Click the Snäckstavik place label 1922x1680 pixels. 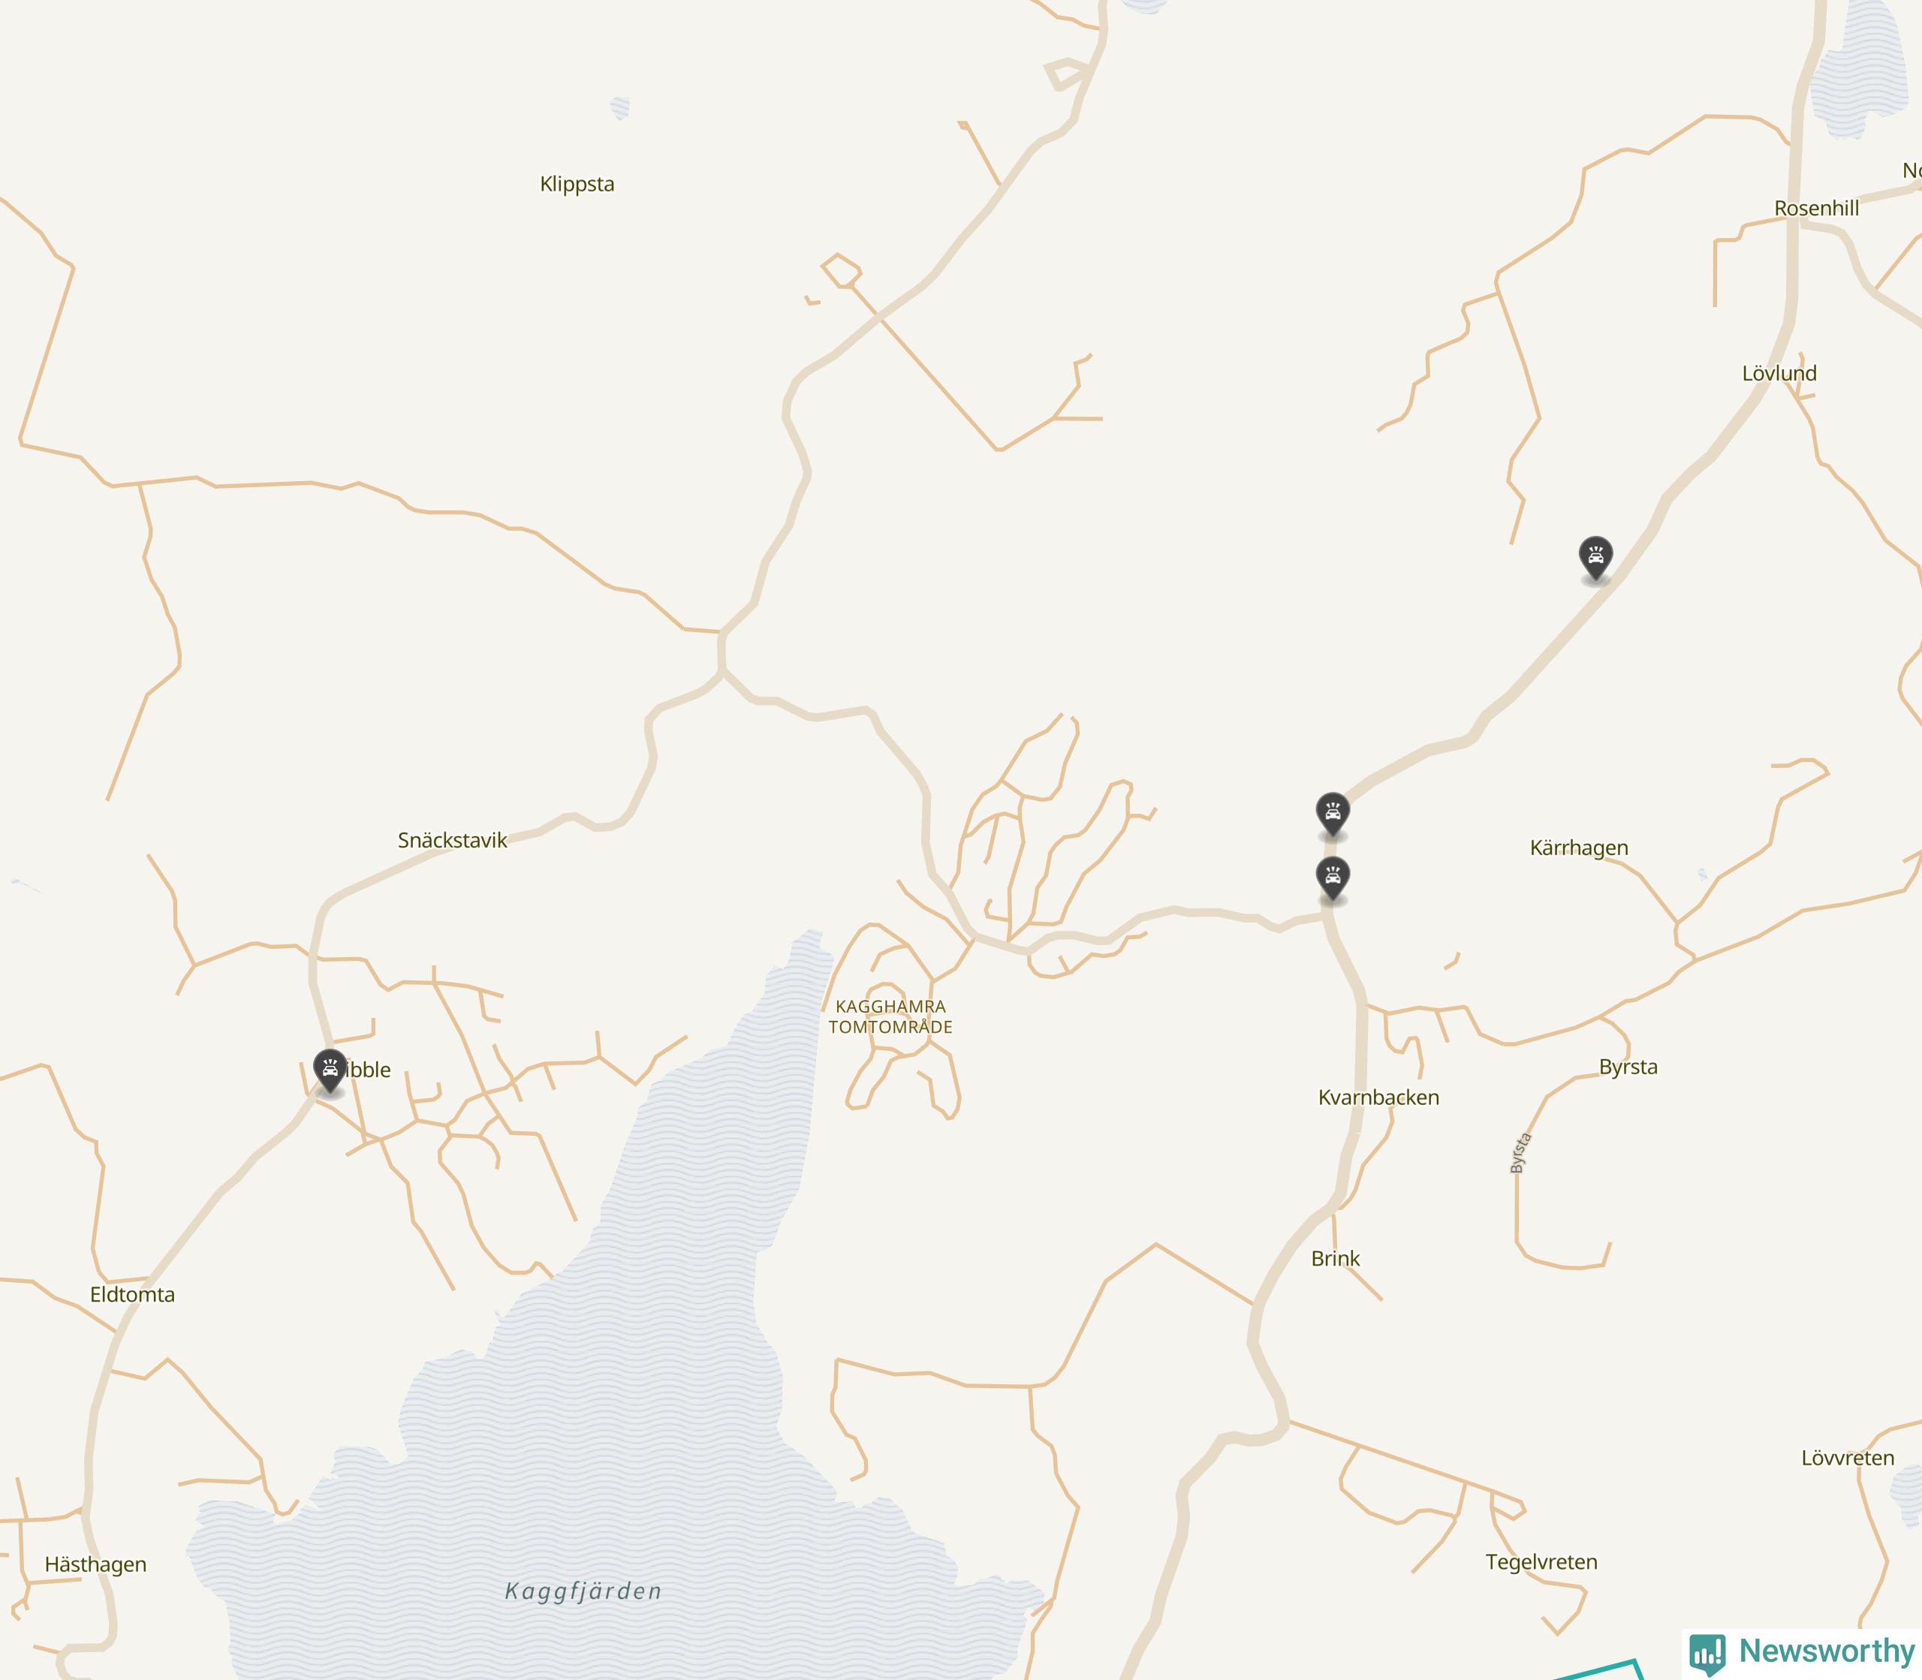coord(452,840)
